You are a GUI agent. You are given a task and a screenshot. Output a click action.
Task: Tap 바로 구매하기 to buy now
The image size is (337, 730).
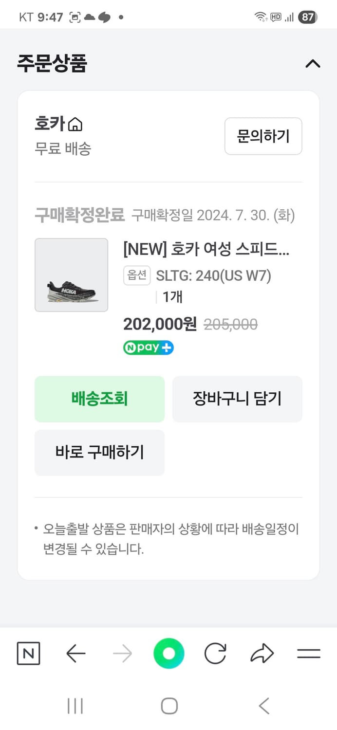(99, 453)
